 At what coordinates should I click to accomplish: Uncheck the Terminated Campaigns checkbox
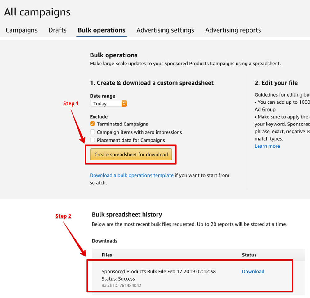[92, 124]
